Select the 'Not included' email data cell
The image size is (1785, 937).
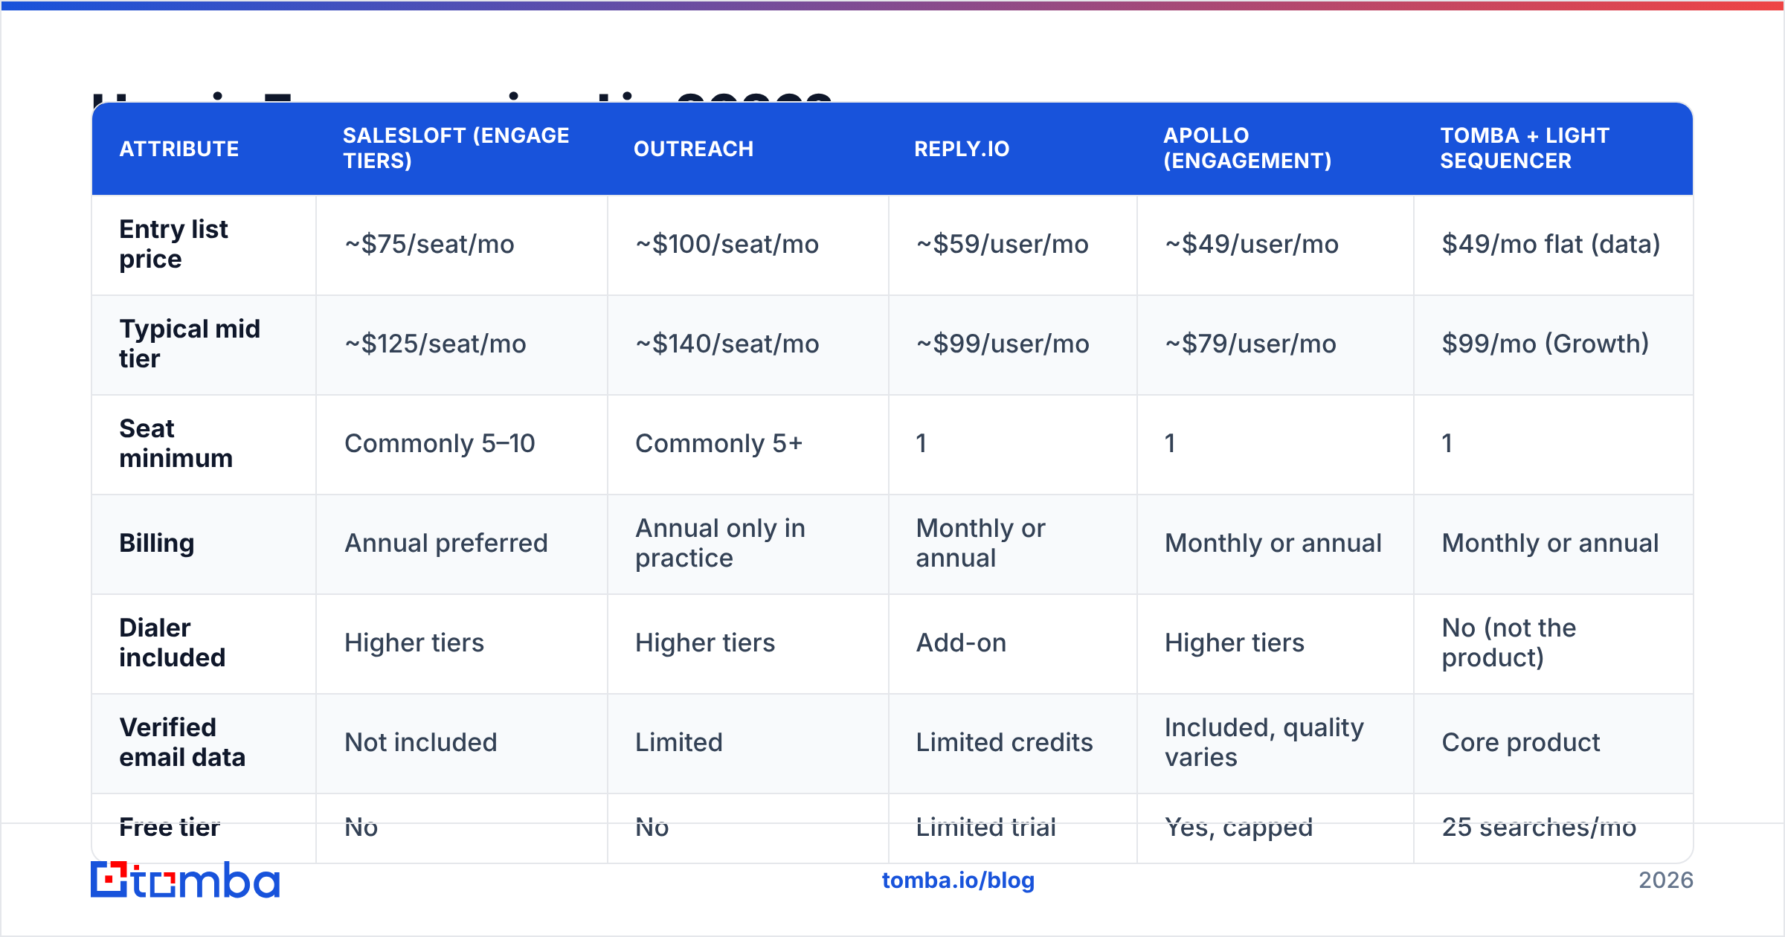pyautogui.click(x=420, y=742)
